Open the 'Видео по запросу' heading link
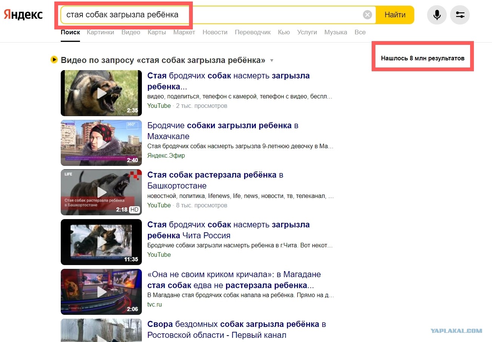 [163, 60]
